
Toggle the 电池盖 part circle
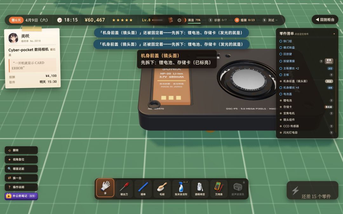(281, 94)
